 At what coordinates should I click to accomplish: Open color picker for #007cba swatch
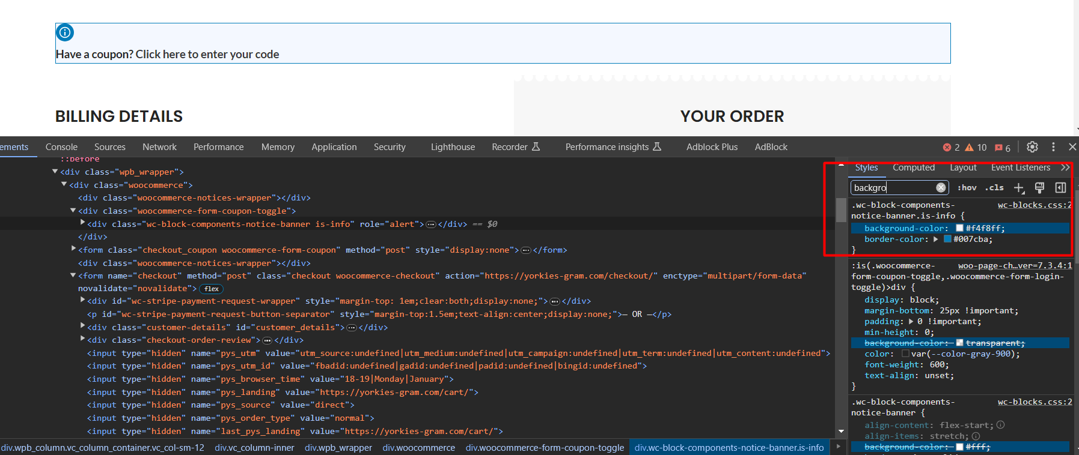pyautogui.click(x=947, y=239)
